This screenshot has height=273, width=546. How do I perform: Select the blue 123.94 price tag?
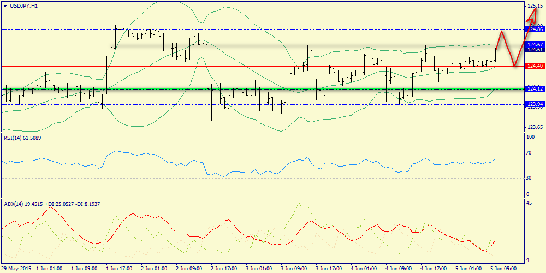[x=535, y=104]
